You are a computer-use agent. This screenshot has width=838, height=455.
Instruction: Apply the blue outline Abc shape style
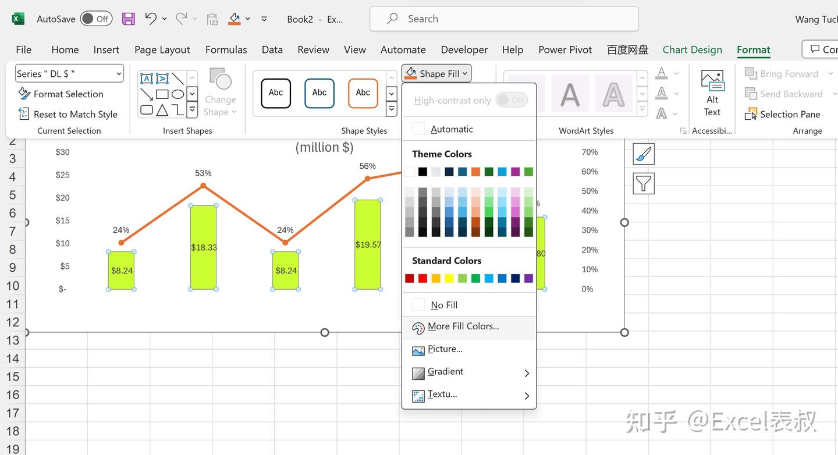coord(319,93)
